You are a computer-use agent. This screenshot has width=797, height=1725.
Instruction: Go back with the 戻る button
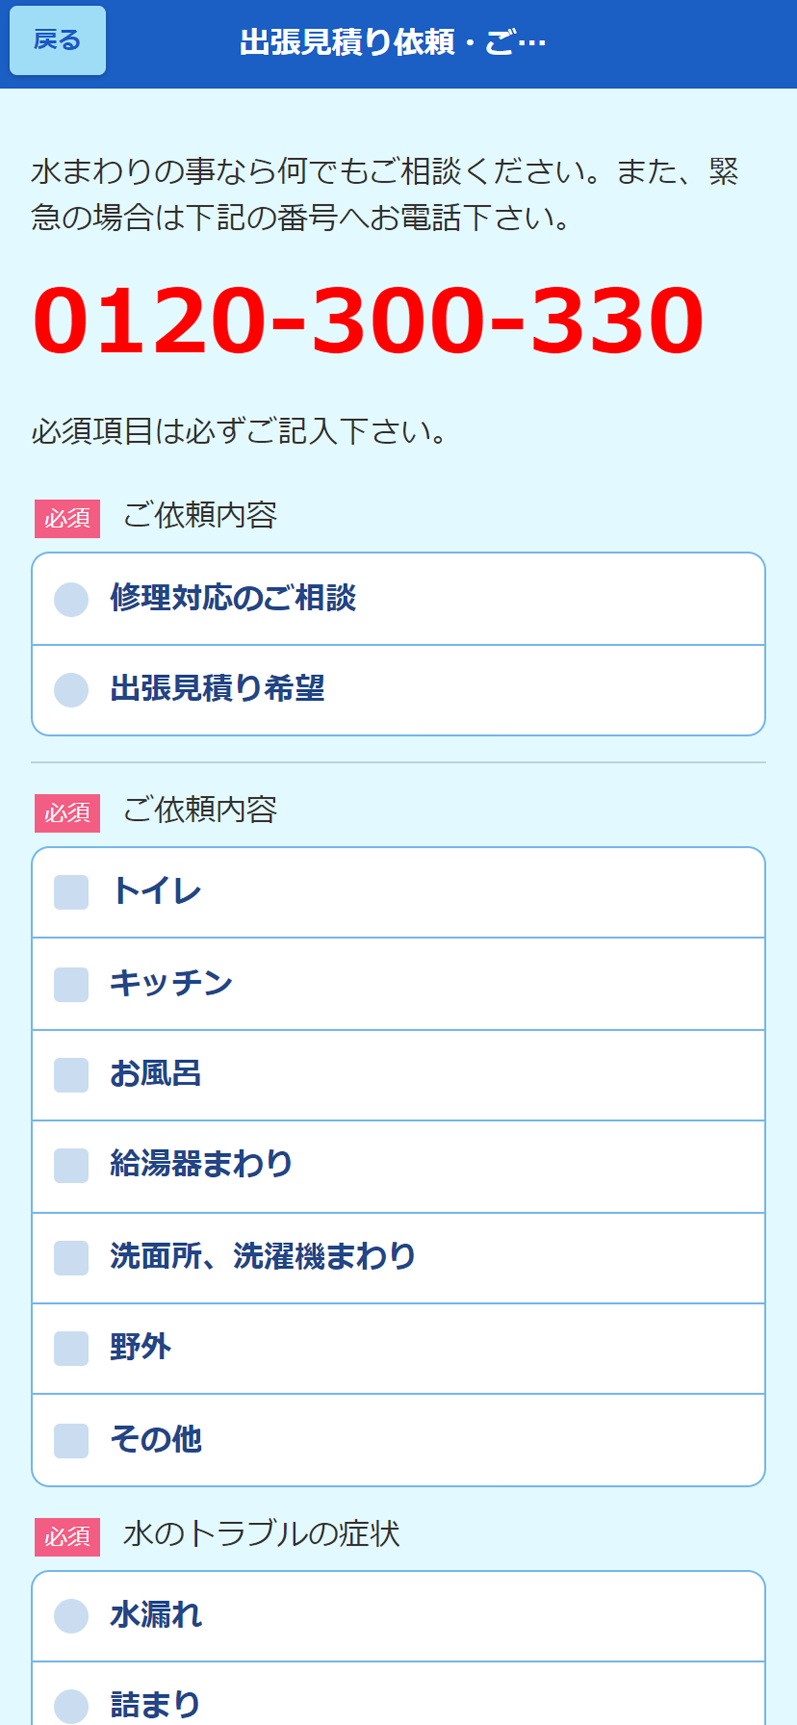58,41
